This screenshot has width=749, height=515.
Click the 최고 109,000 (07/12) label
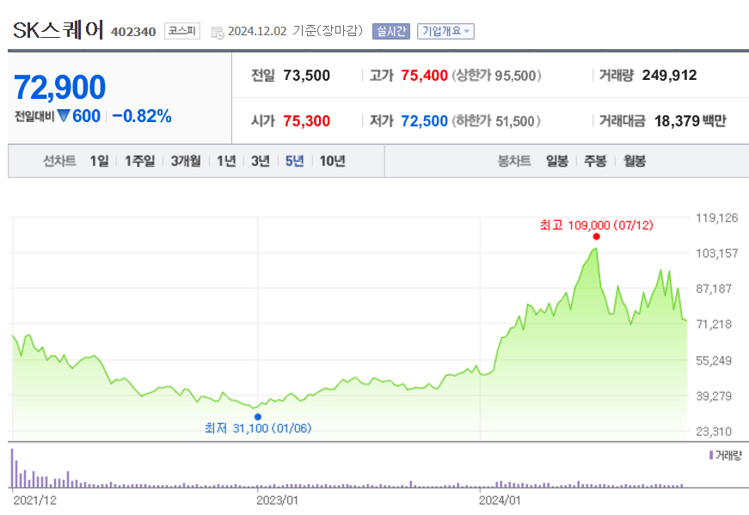[x=596, y=225]
